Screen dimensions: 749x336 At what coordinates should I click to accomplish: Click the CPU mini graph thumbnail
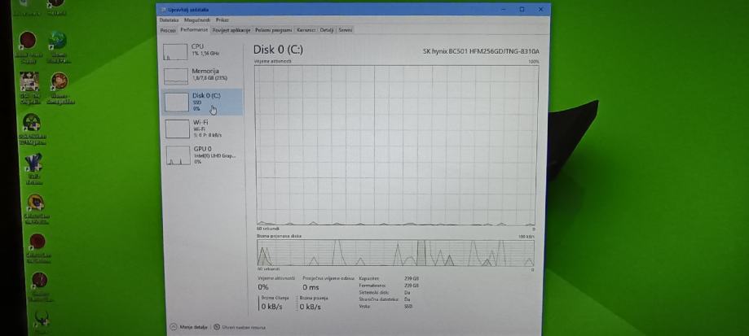click(x=175, y=51)
